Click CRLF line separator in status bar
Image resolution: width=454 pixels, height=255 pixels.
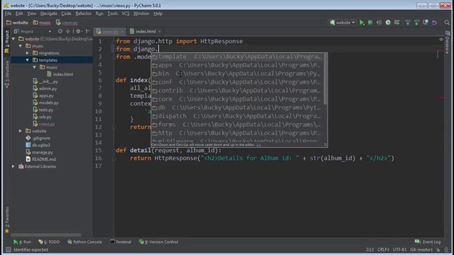click(x=383, y=249)
